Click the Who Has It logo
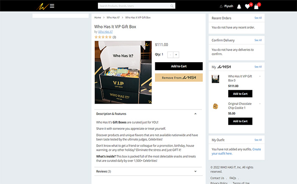This screenshot has height=184, width=297. pos(42,7)
